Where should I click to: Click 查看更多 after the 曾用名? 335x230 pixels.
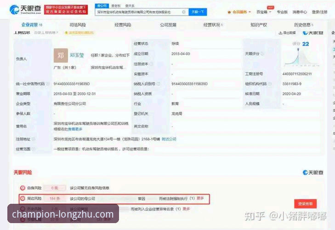pos(75,129)
